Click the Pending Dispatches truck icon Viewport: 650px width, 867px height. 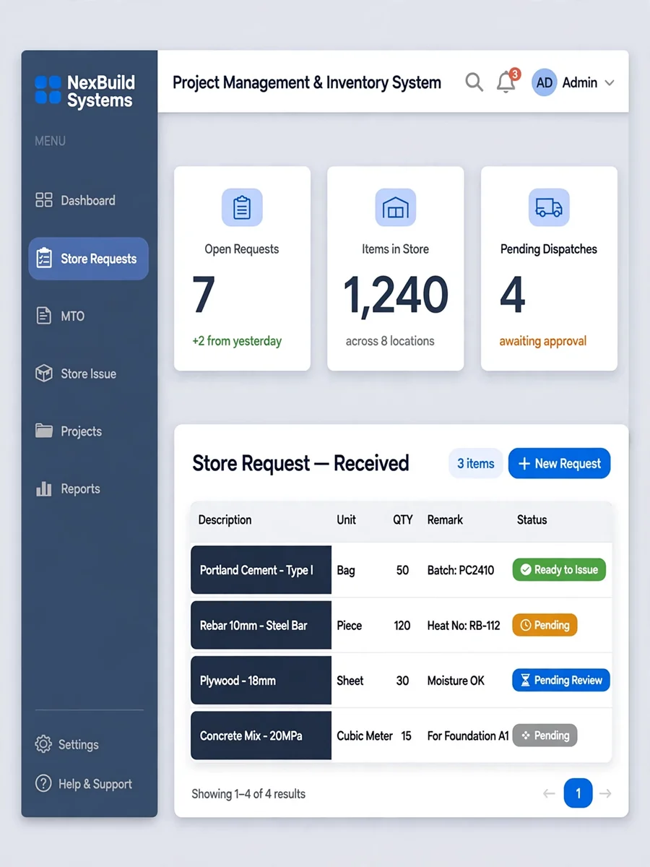pyautogui.click(x=549, y=208)
